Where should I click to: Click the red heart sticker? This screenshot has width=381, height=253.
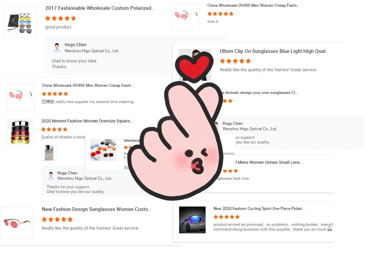pyautogui.click(x=194, y=67)
